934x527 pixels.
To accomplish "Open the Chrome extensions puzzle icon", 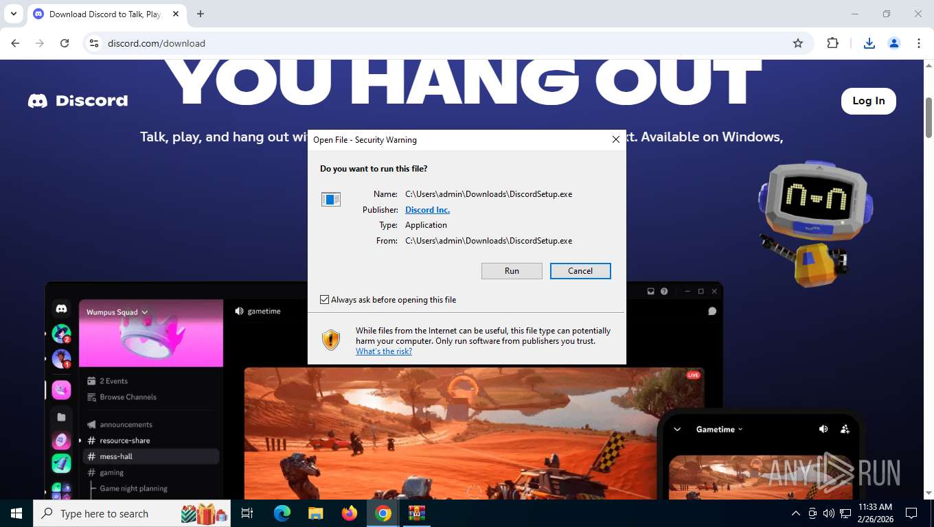I will coord(832,43).
